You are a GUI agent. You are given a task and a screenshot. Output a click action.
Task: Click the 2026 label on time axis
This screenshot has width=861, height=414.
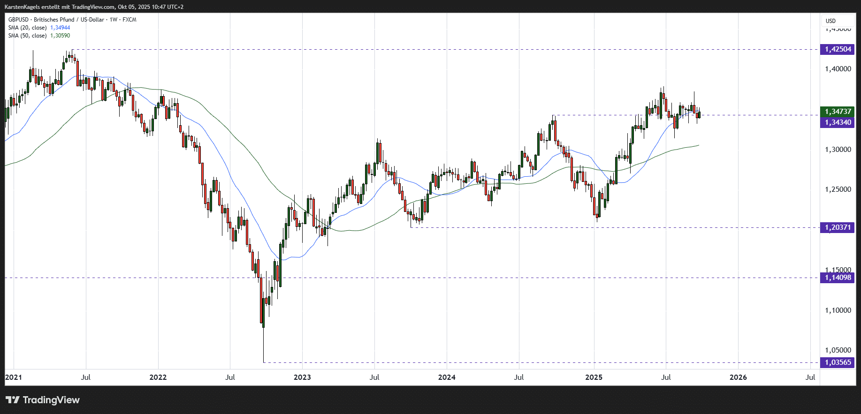point(738,377)
